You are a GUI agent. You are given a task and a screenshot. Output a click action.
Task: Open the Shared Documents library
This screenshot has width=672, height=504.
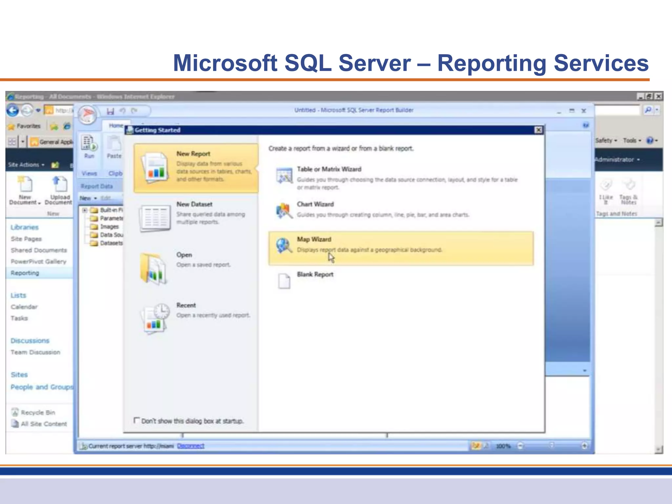[39, 250]
